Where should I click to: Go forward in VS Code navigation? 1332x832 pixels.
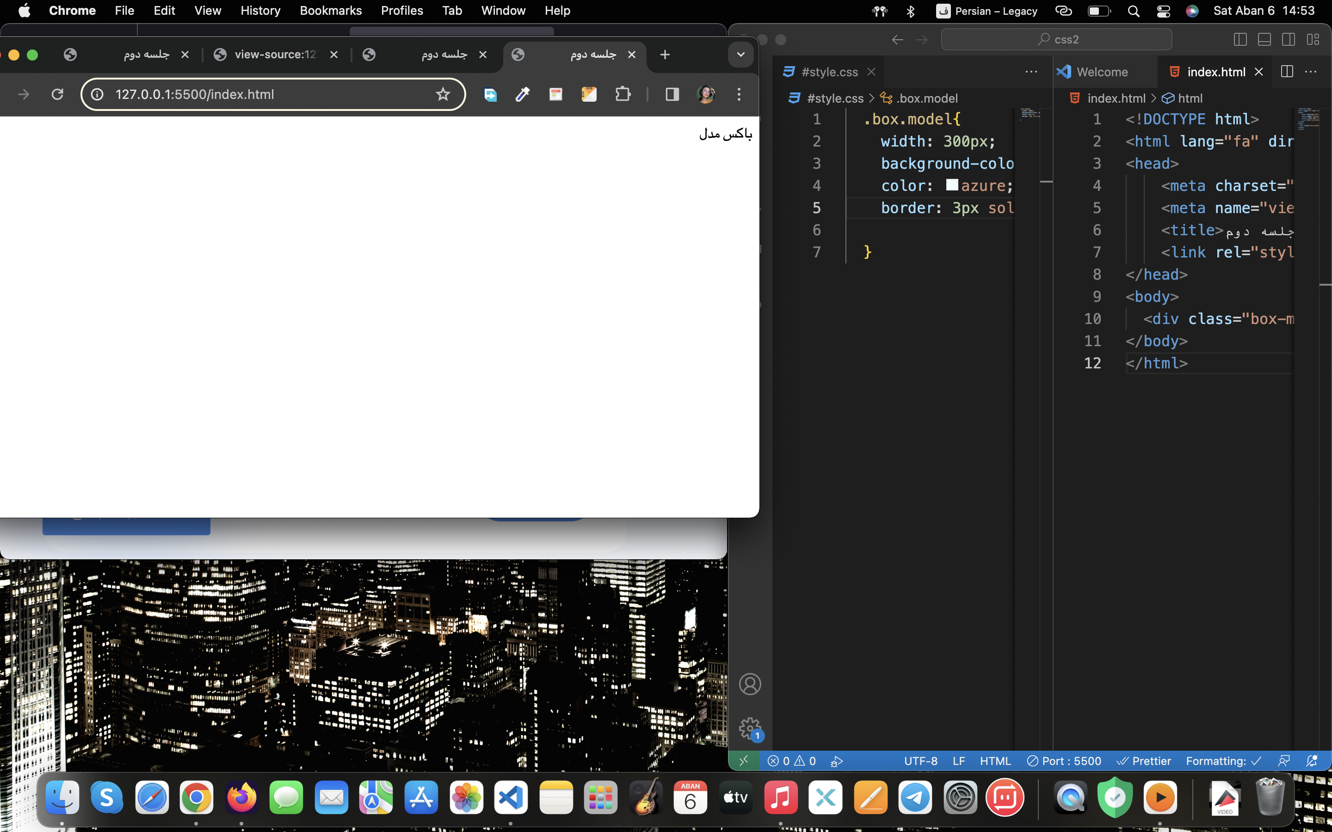pyautogui.click(x=922, y=40)
